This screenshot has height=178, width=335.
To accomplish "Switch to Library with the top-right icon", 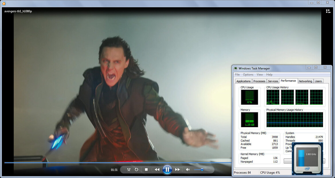I will point(328,11).
